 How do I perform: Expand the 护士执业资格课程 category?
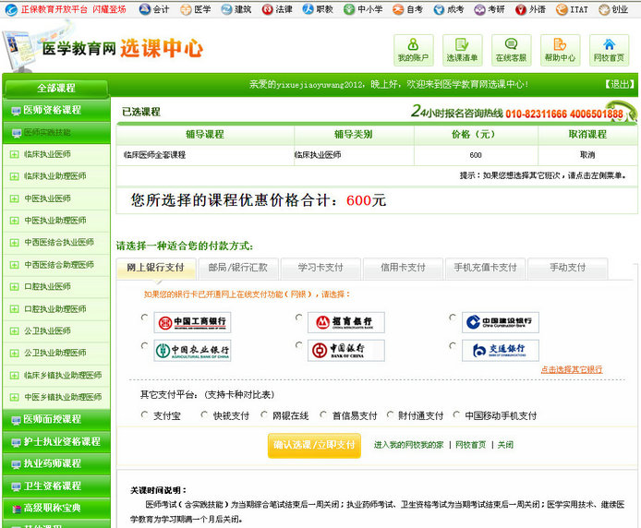(x=55, y=441)
